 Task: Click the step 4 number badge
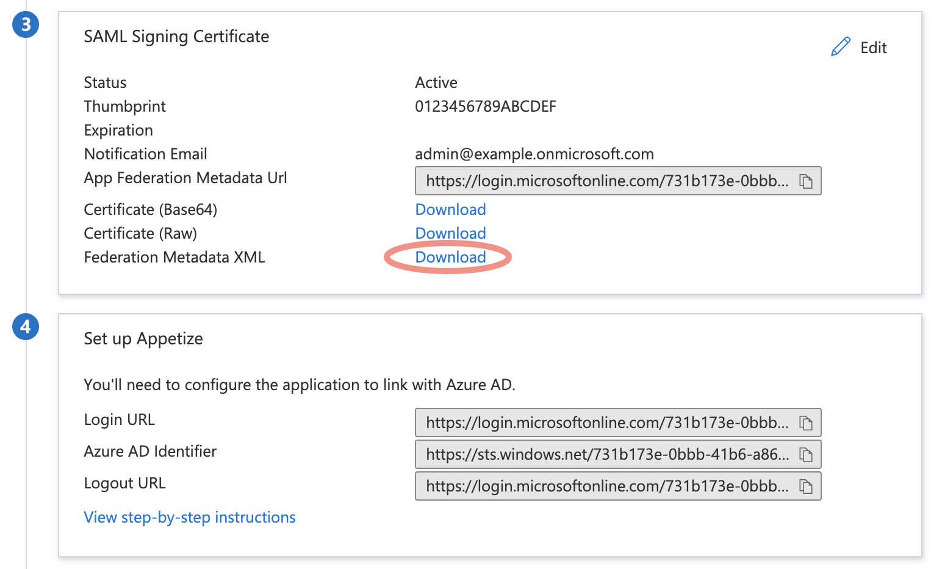(x=26, y=327)
